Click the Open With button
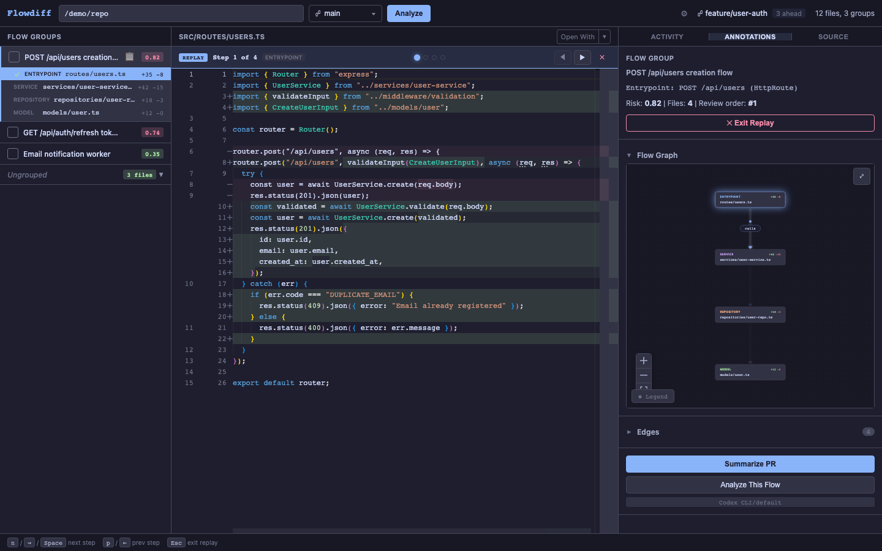882x551 pixels. click(578, 37)
